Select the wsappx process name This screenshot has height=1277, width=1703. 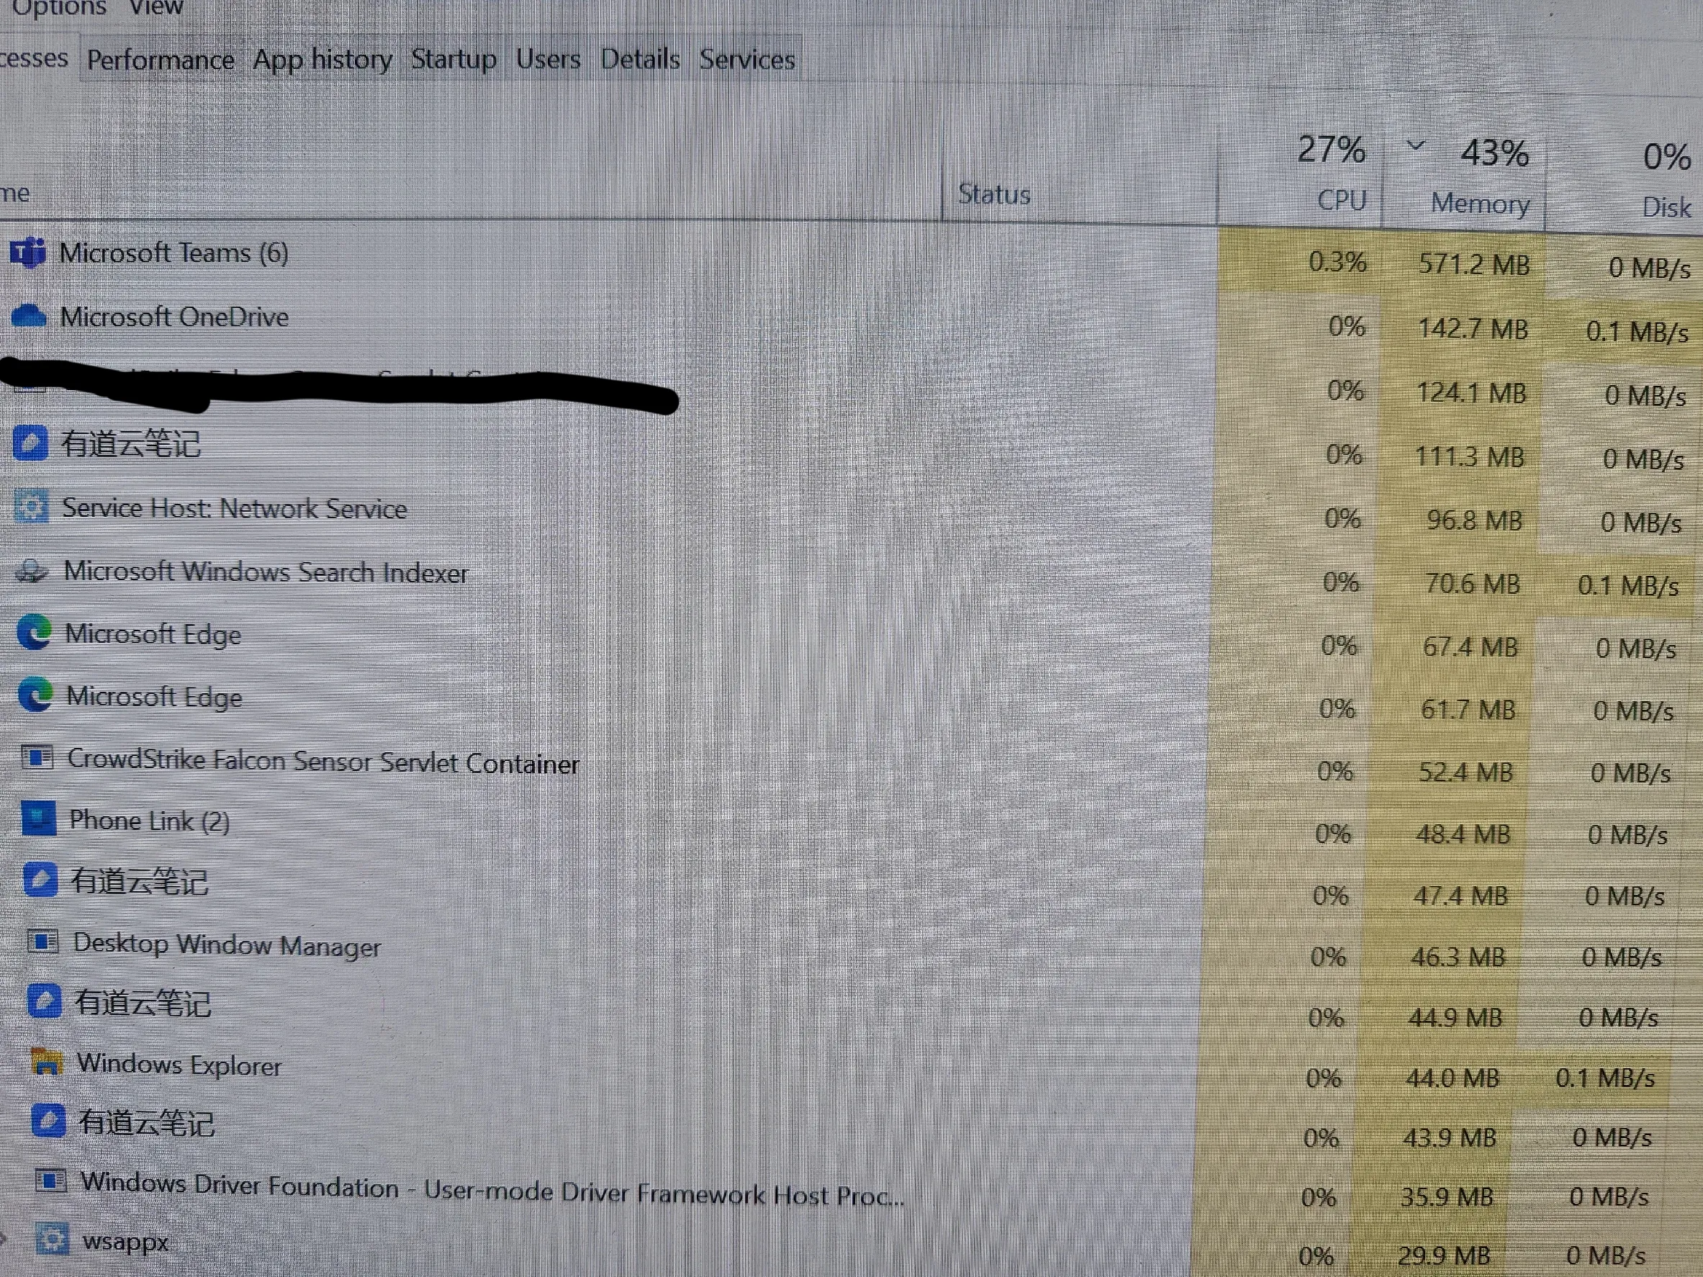click(x=125, y=1242)
